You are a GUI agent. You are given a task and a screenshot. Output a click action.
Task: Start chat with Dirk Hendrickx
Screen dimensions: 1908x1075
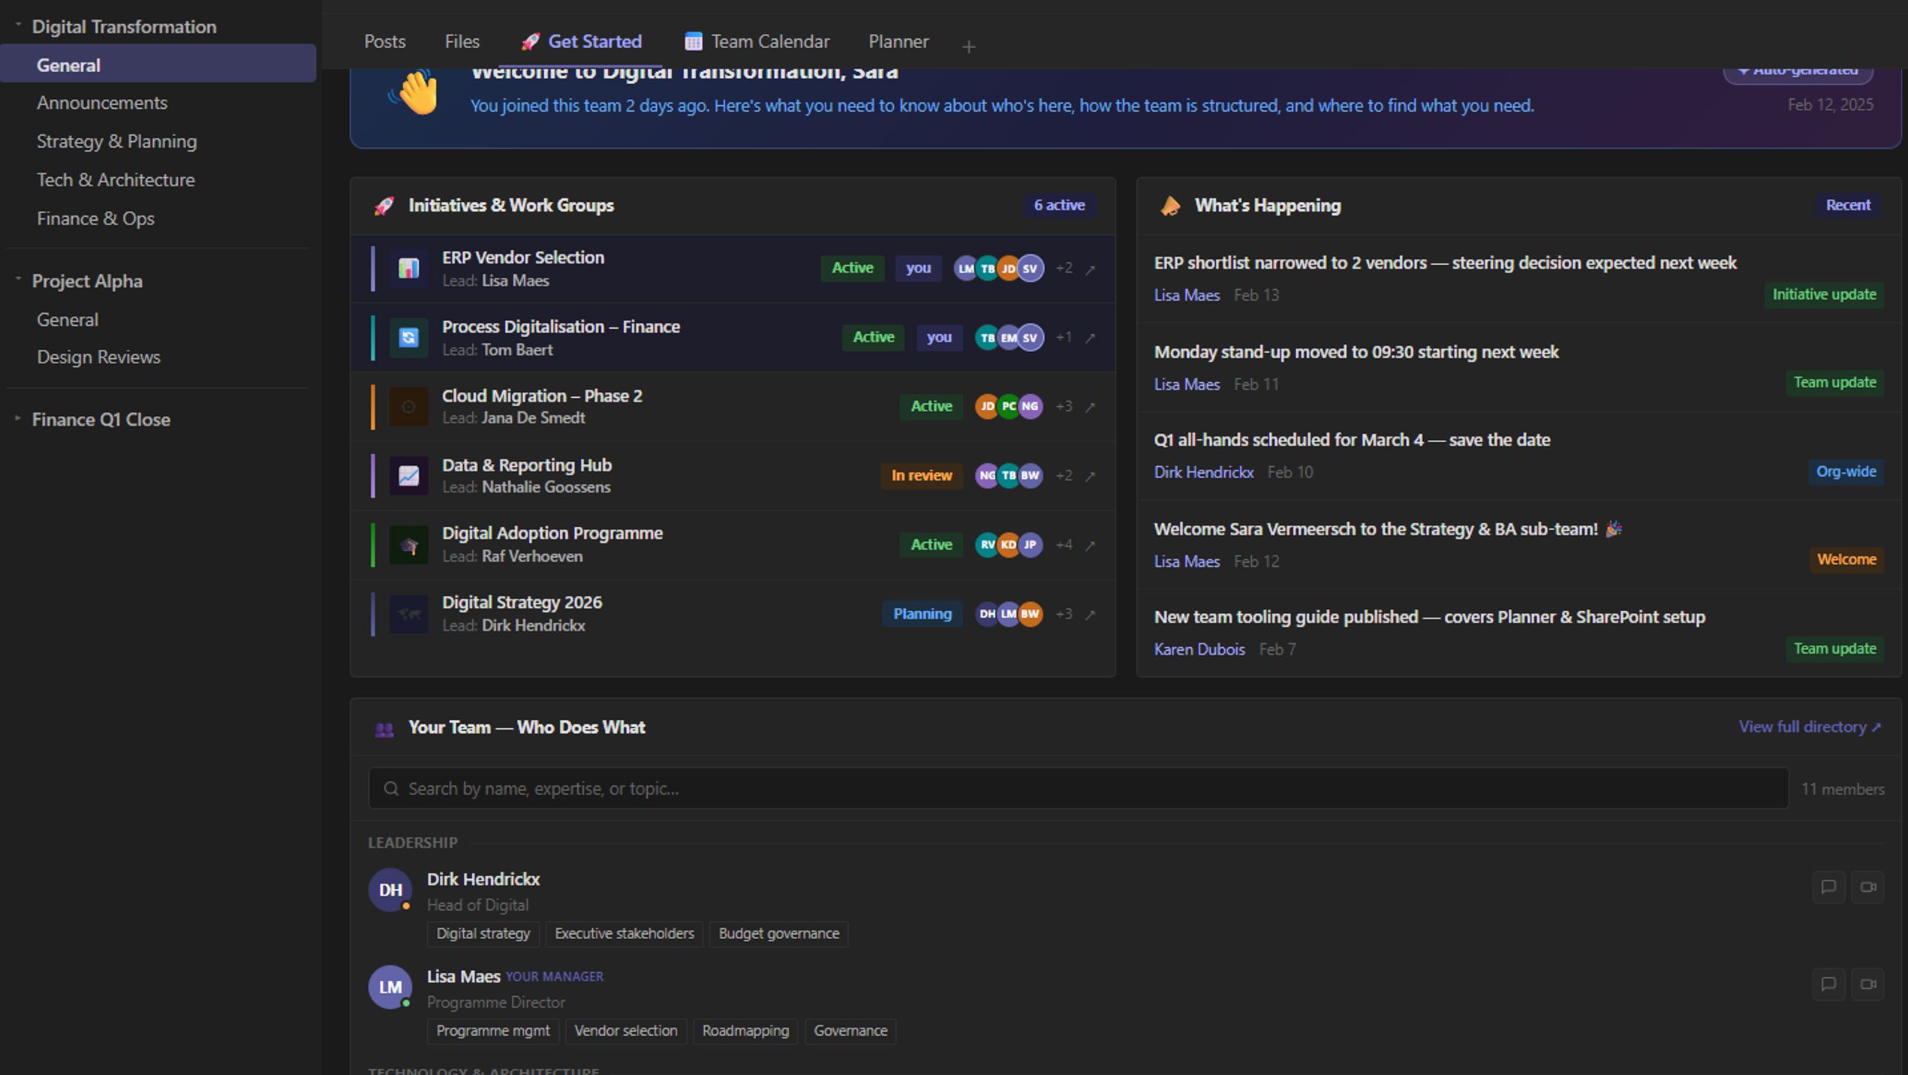(x=1828, y=887)
